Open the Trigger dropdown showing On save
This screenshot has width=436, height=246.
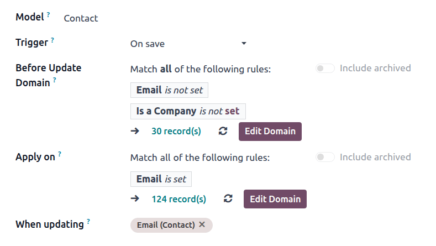click(x=188, y=44)
